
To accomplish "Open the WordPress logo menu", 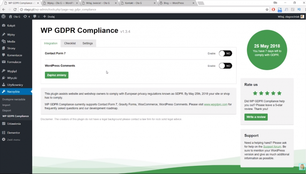I will pyautogui.click(x=3, y=16).
